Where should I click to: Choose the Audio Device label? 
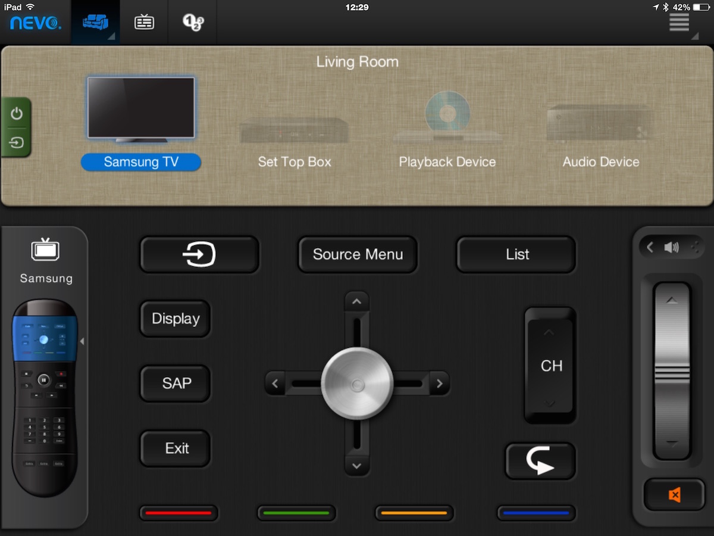coord(601,162)
